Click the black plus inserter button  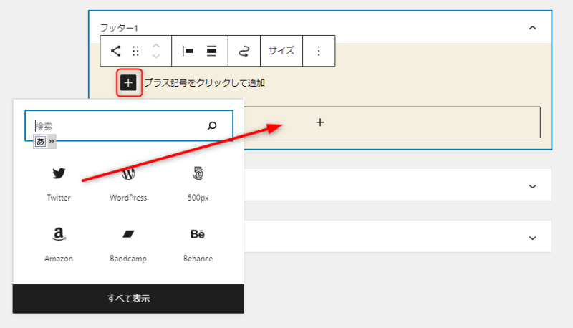tap(128, 83)
